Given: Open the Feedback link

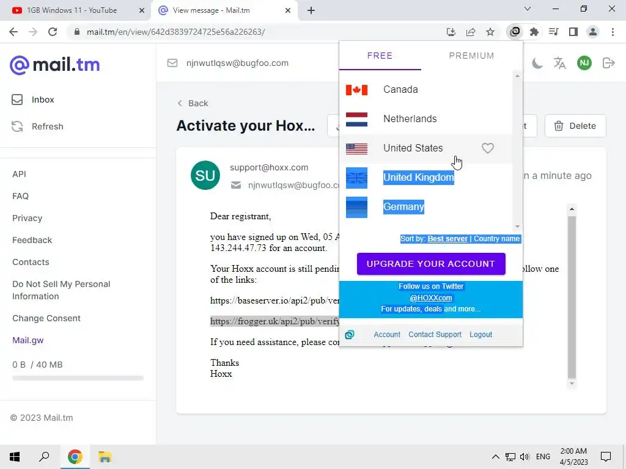Looking at the screenshot, I should click(32, 239).
